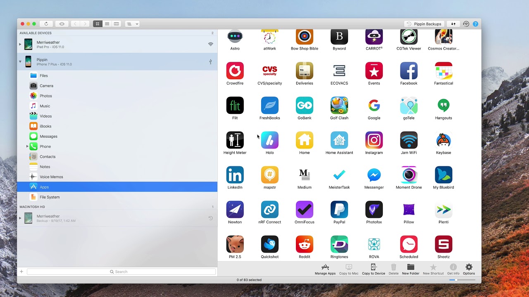The image size is (529, 297).
Task: Toggle the Quick Look eye button
Action: coord(62,24)
